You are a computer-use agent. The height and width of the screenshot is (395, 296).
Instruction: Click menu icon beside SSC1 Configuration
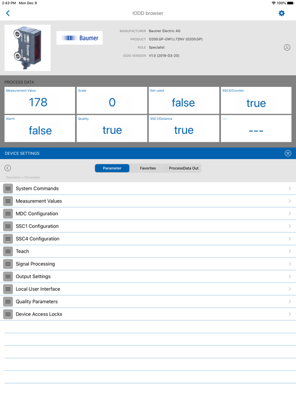(8, 226)
